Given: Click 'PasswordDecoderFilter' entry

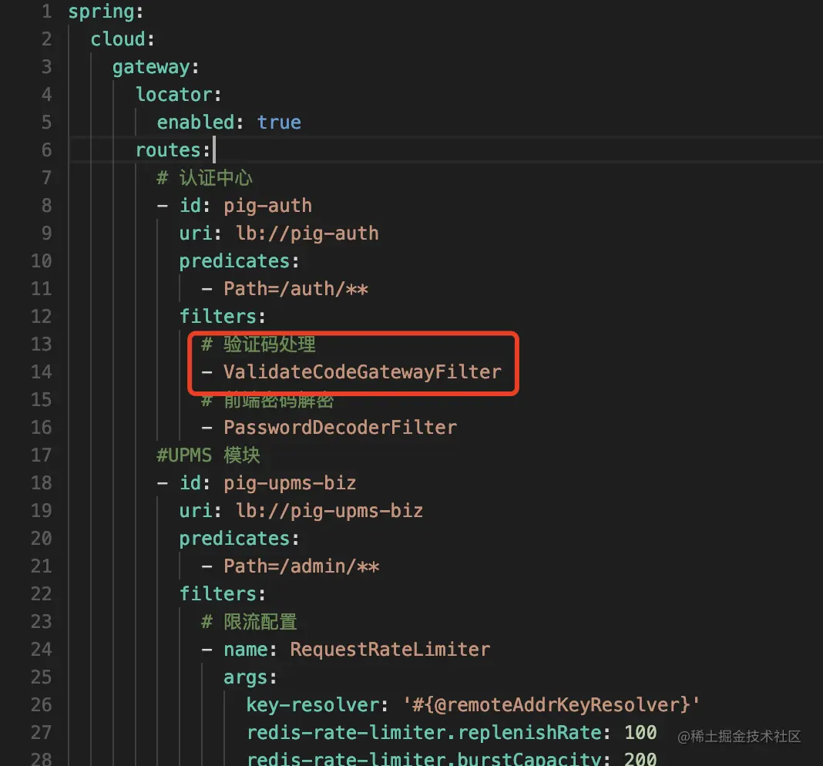Looking at the screenshot, I should [340, 428].
